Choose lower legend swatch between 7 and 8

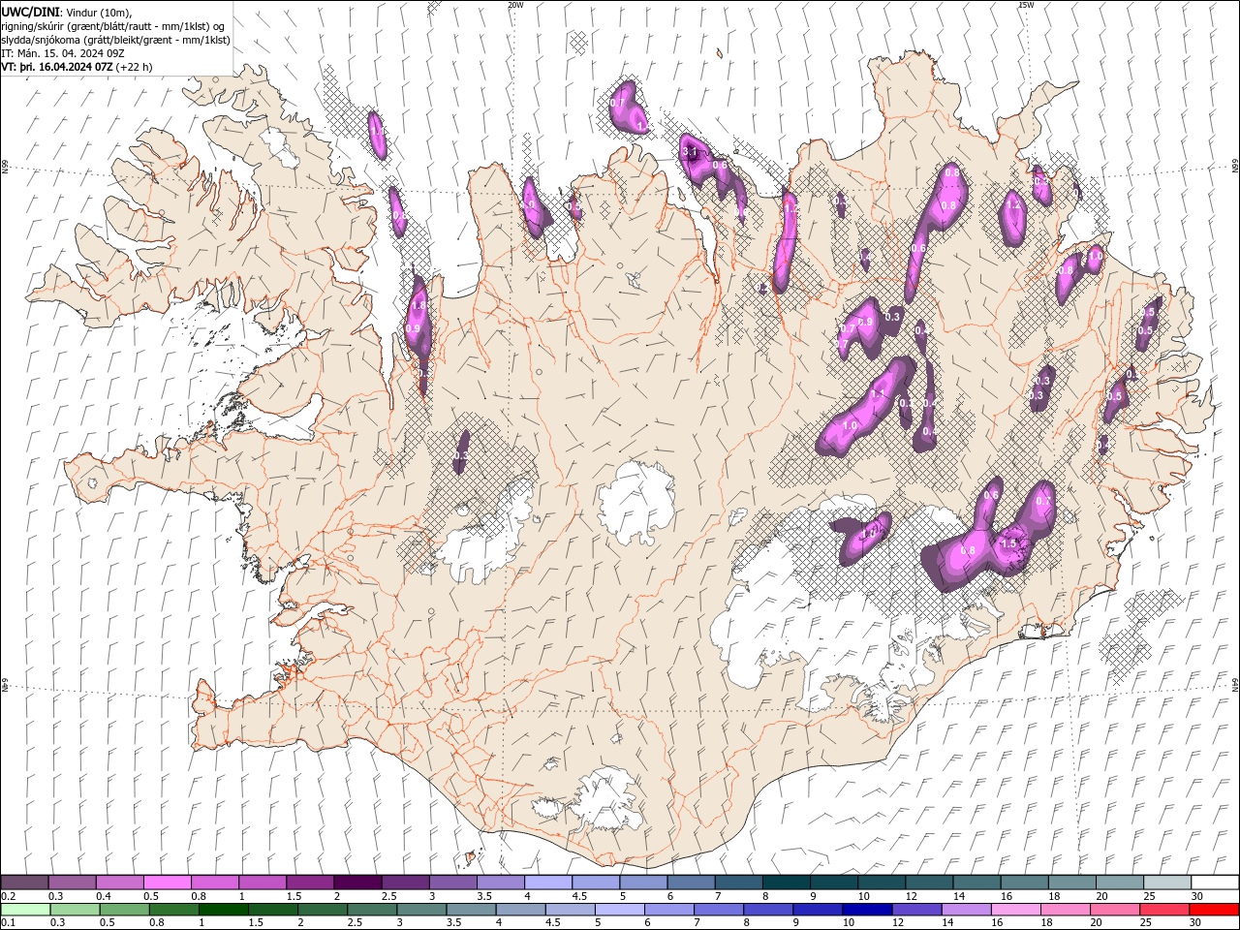[x=719, y=910]
